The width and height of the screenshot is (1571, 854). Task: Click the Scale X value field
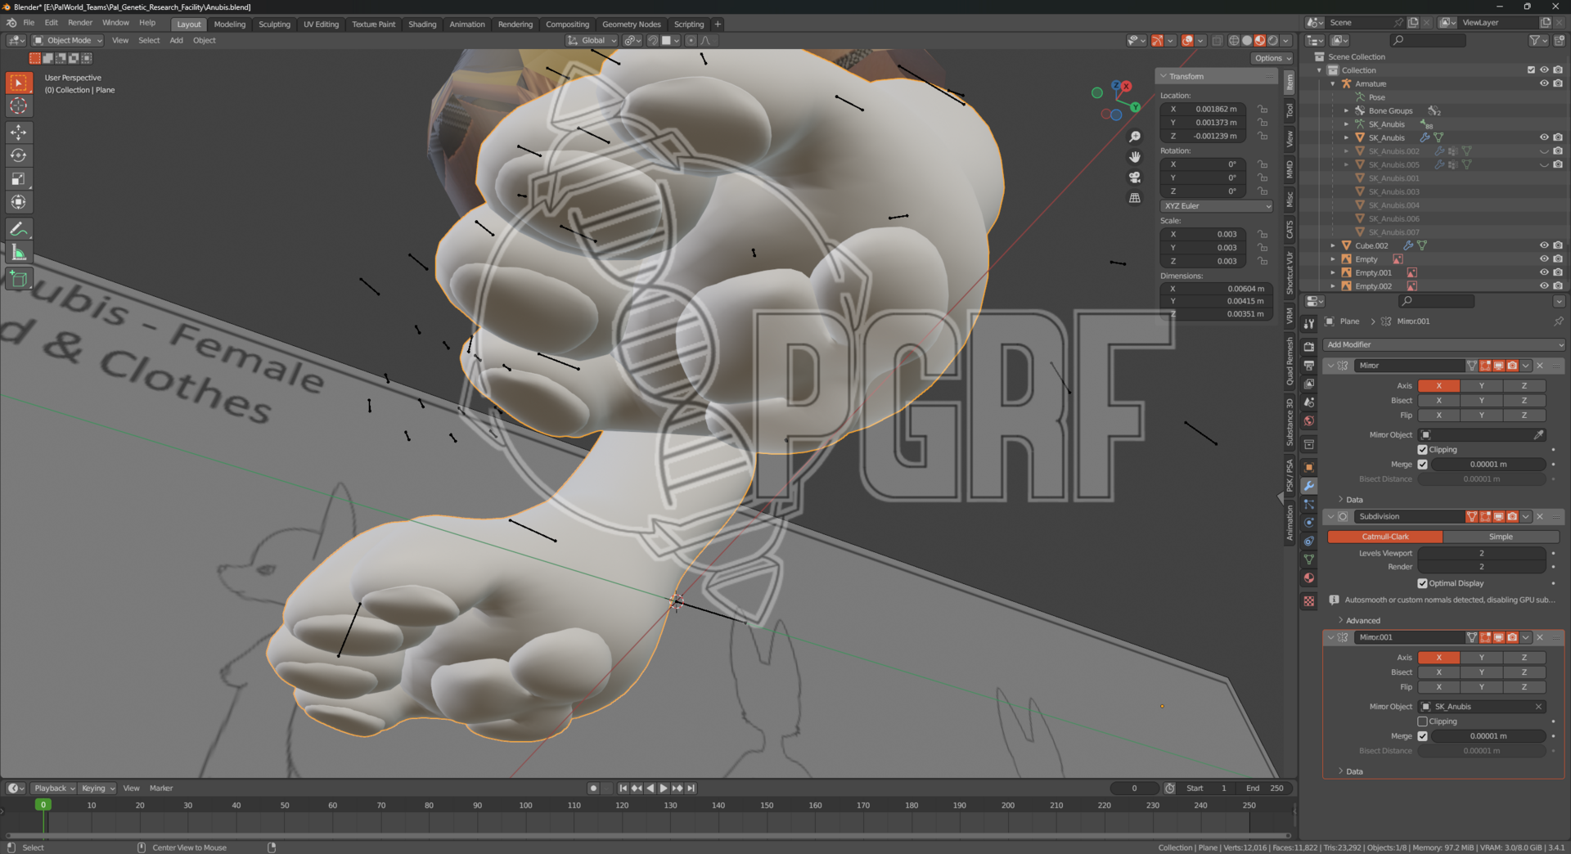click(x=1203, y=235)
